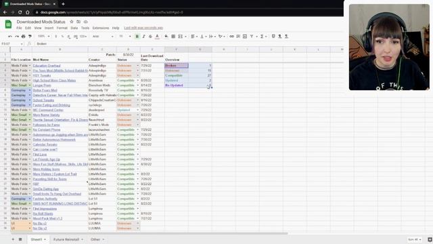Open the text color picker
Screen dimensions: 433x244
(x=157, y=37)
